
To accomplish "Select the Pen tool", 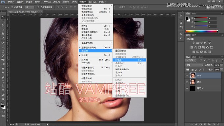I will point(3,77).
